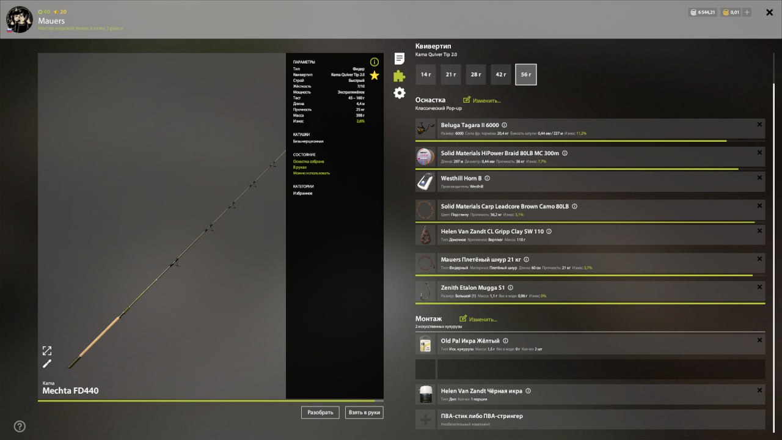Select the 42 г quiver tip

pos(501,75)
